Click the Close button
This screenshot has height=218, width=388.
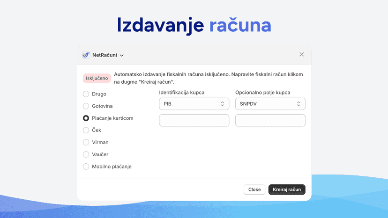tap(254, 189)
